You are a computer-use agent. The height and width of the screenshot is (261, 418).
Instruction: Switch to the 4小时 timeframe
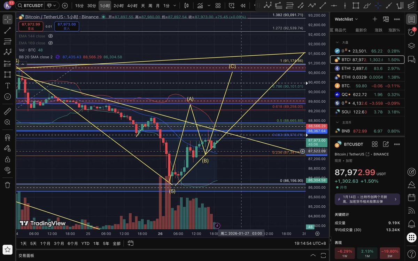[x=132, y=6]
